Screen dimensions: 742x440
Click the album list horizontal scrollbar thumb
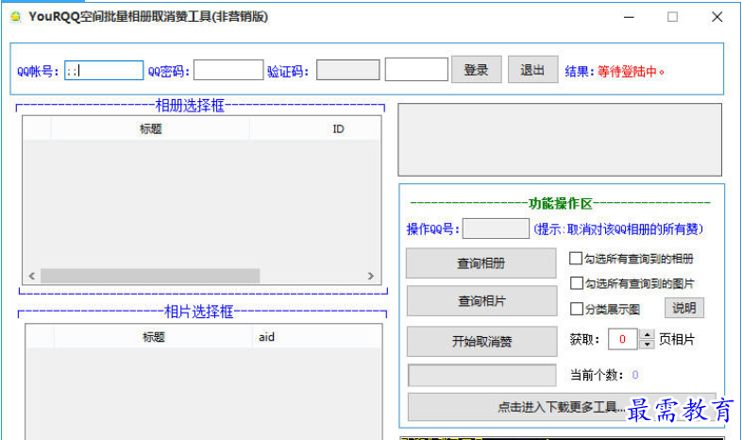[x=150, y=276]
